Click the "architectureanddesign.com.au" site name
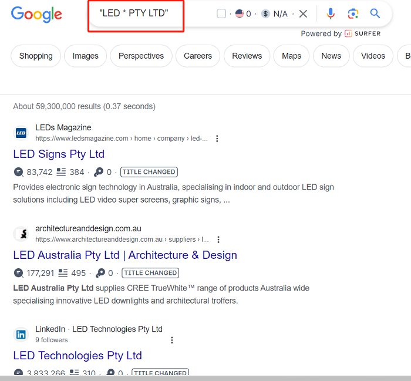411x381 pixels. point(88,228)
